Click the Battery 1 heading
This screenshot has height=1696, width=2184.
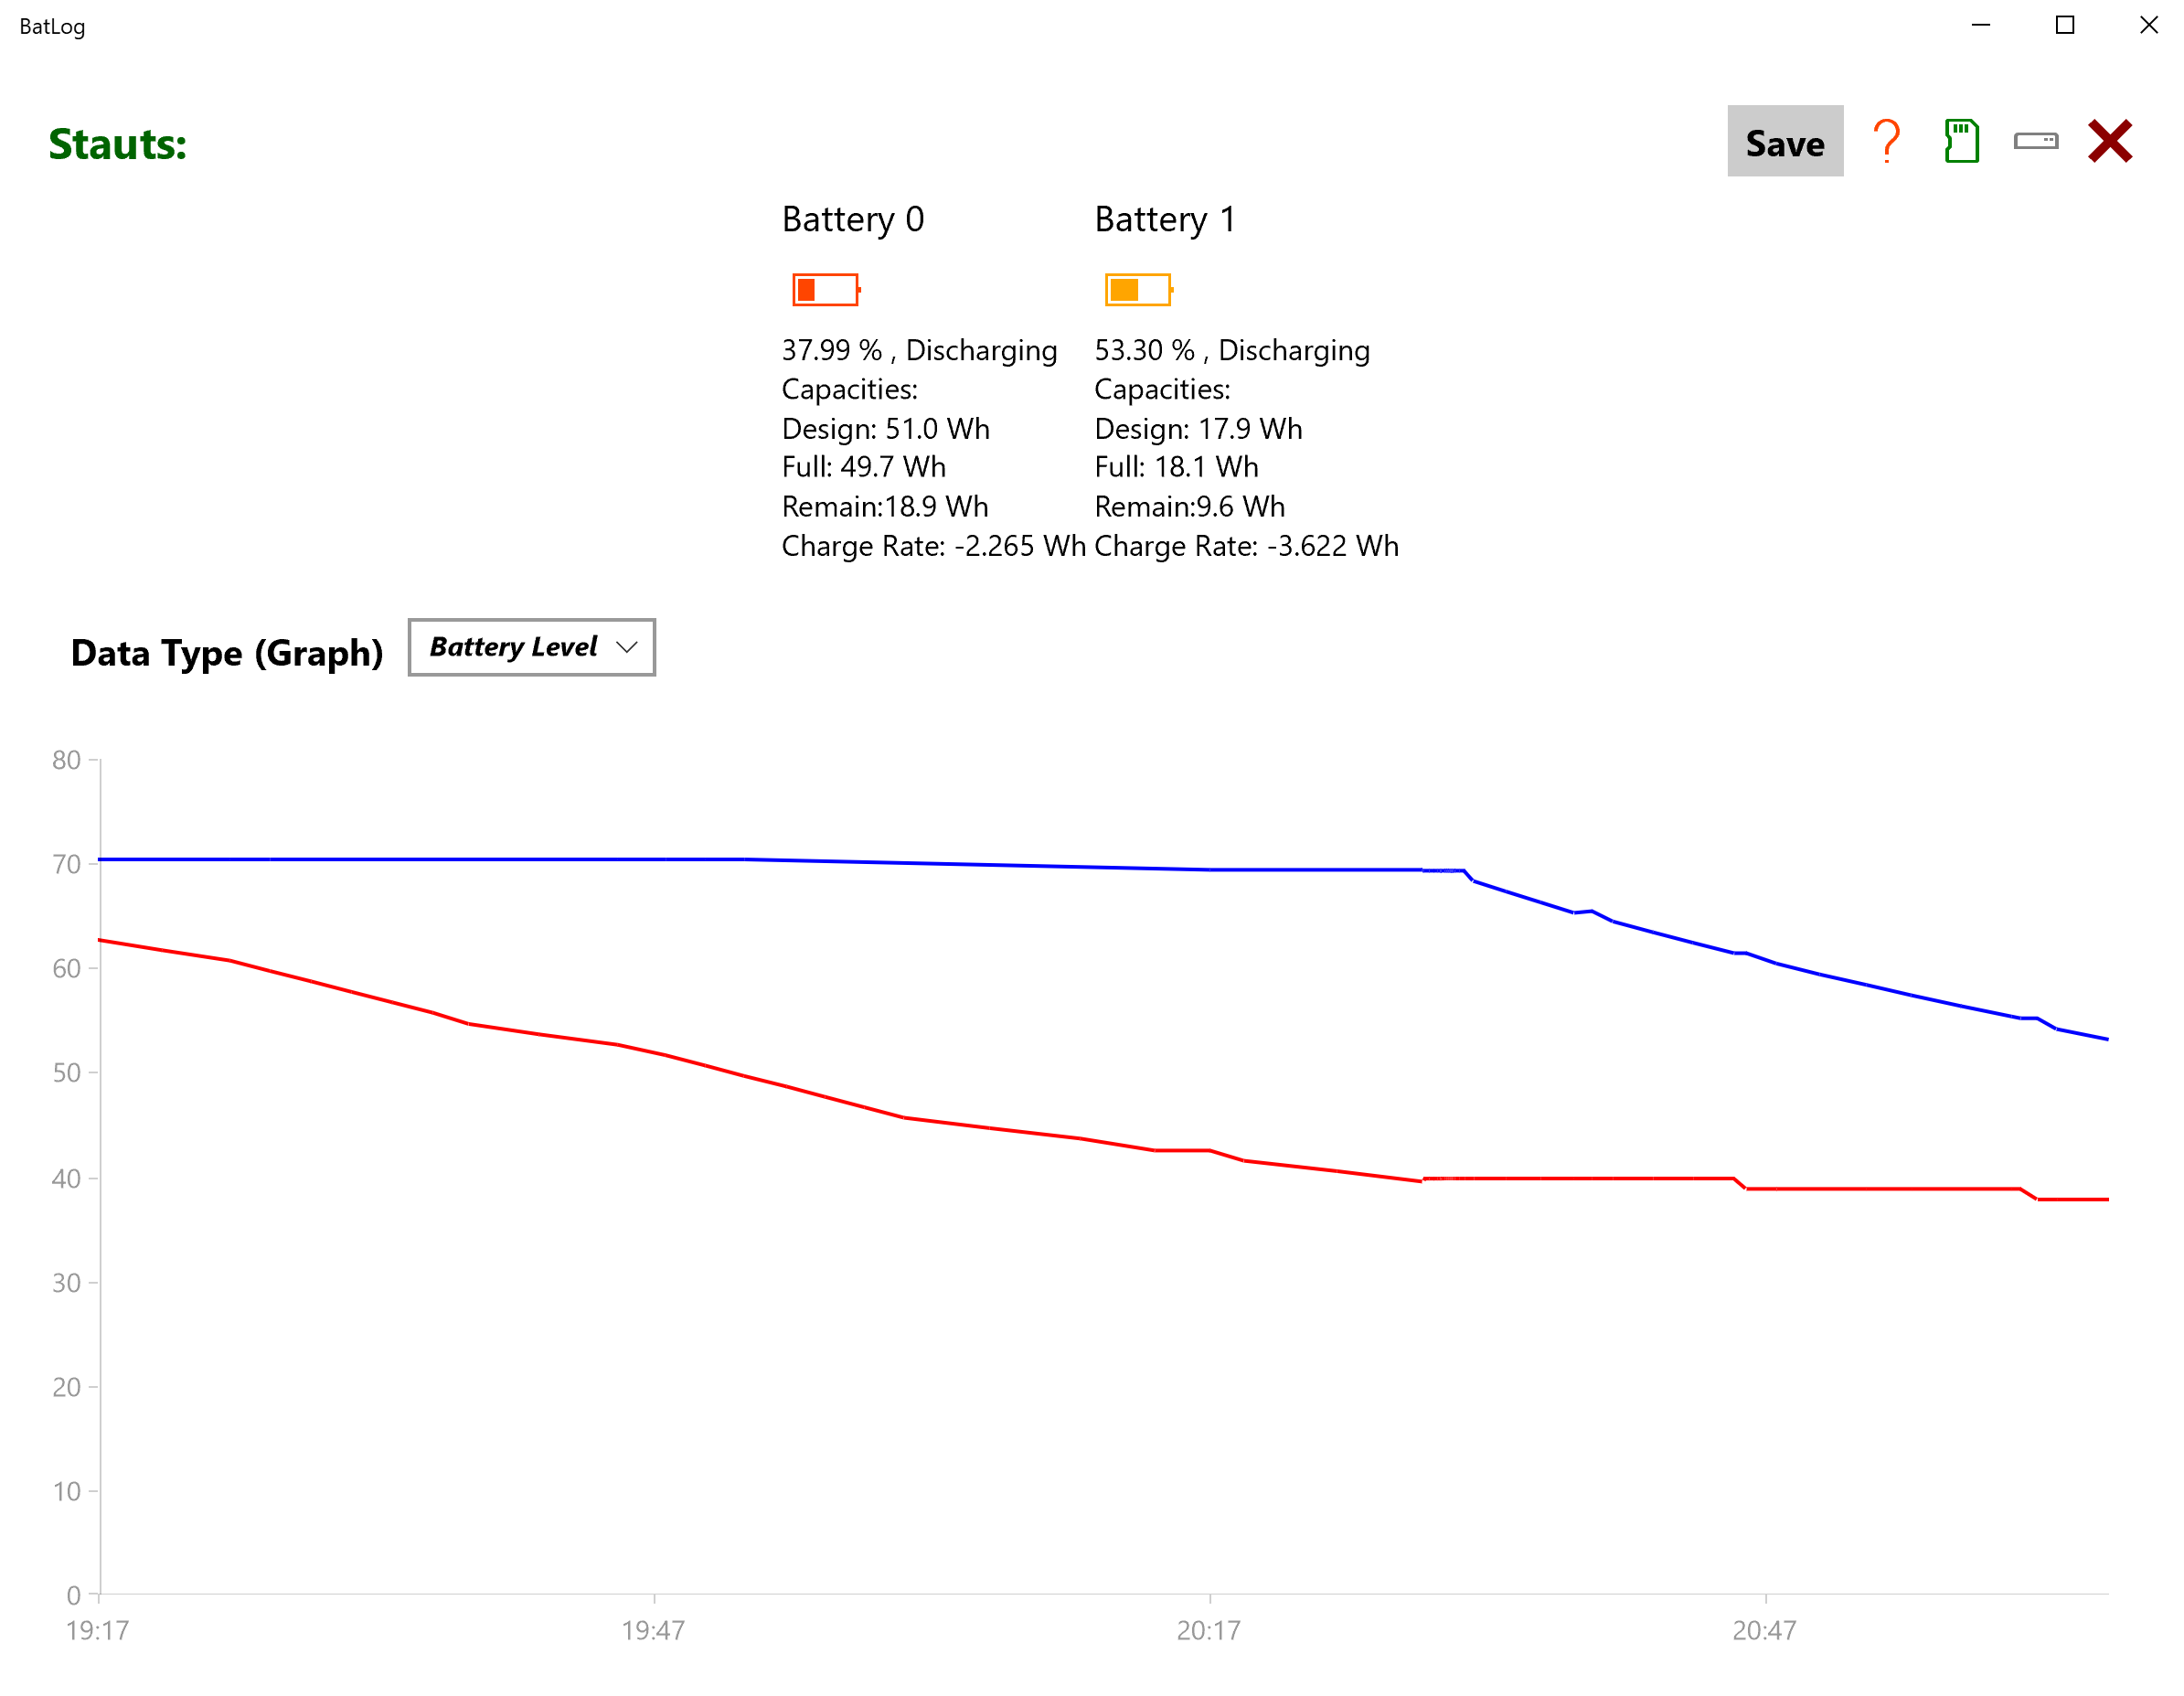1165,219
